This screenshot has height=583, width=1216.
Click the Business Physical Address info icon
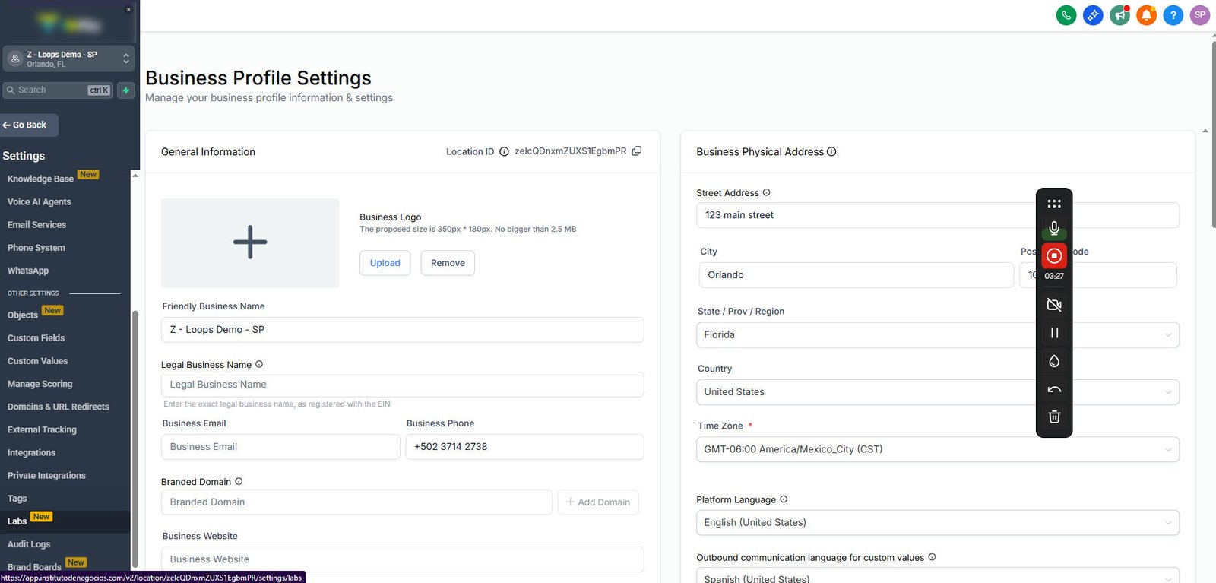tap(831, 152)
